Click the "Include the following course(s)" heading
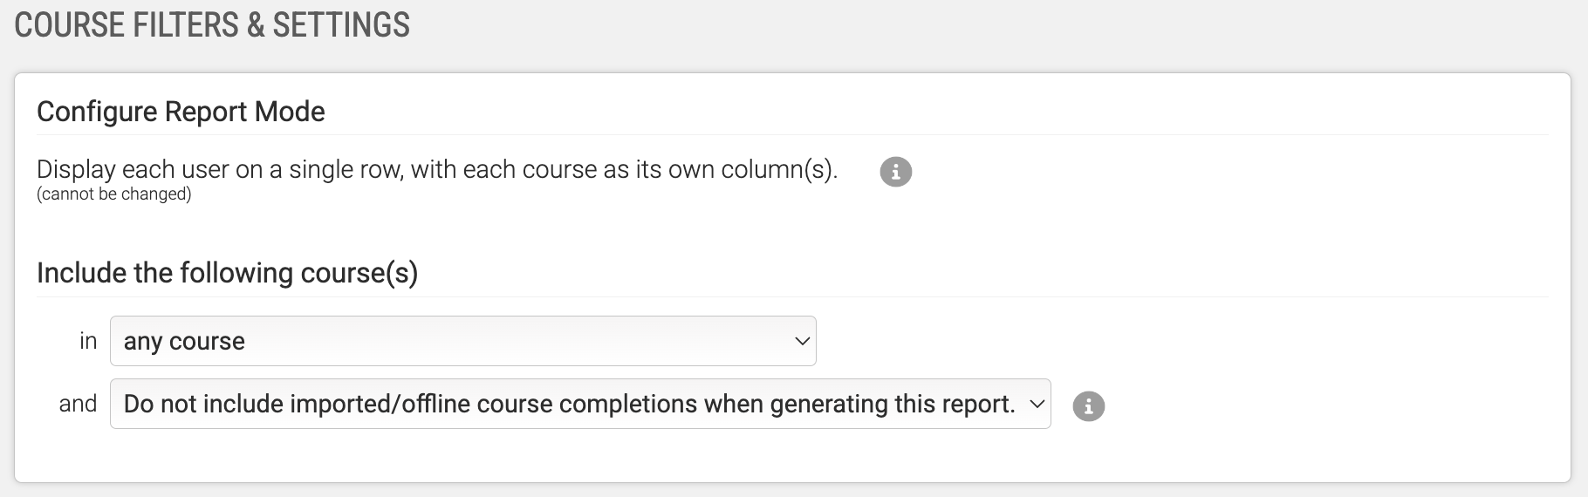This screenshot has width=1588, height=497. [227, 273]
